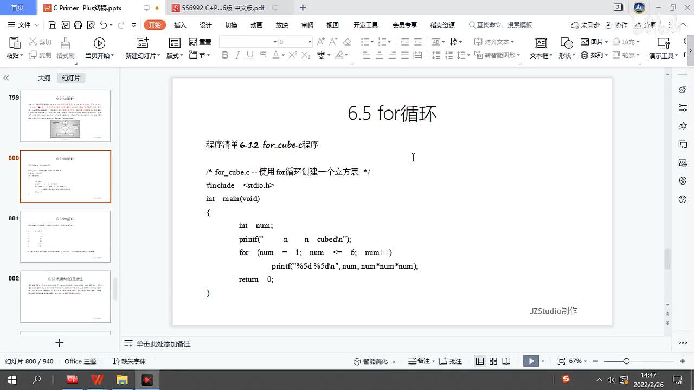
Task: Open the Shapes (形状) gallery icon
Action: tap(566, 43)
